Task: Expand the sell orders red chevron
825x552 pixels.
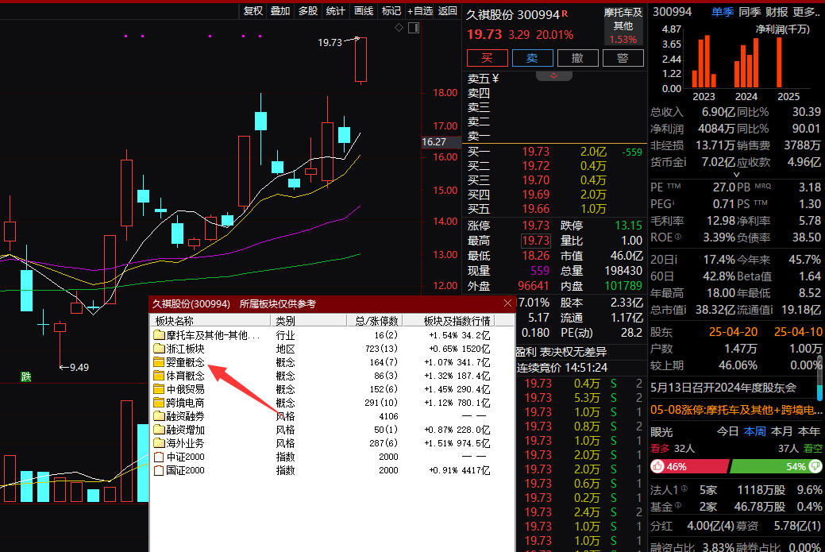Action: pyautogui.click(x=553, y=75)
